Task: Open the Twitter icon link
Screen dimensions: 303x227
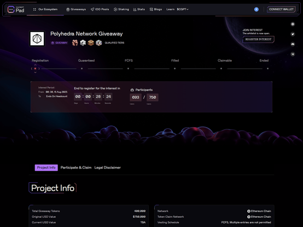Action: coord(293,34)
